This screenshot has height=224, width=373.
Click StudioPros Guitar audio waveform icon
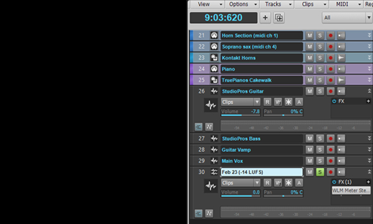click(214, 91)
